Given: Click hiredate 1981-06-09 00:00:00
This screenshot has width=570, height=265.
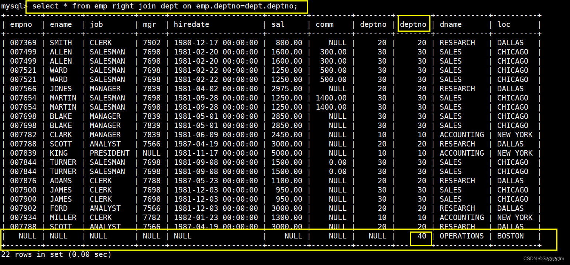Looking at the screenshot, I should point(216,135).
